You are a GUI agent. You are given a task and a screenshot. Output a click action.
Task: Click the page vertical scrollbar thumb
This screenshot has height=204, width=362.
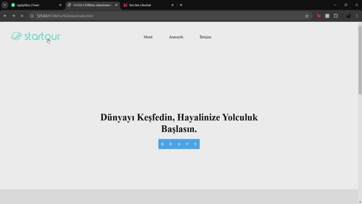tap(360, 60)
